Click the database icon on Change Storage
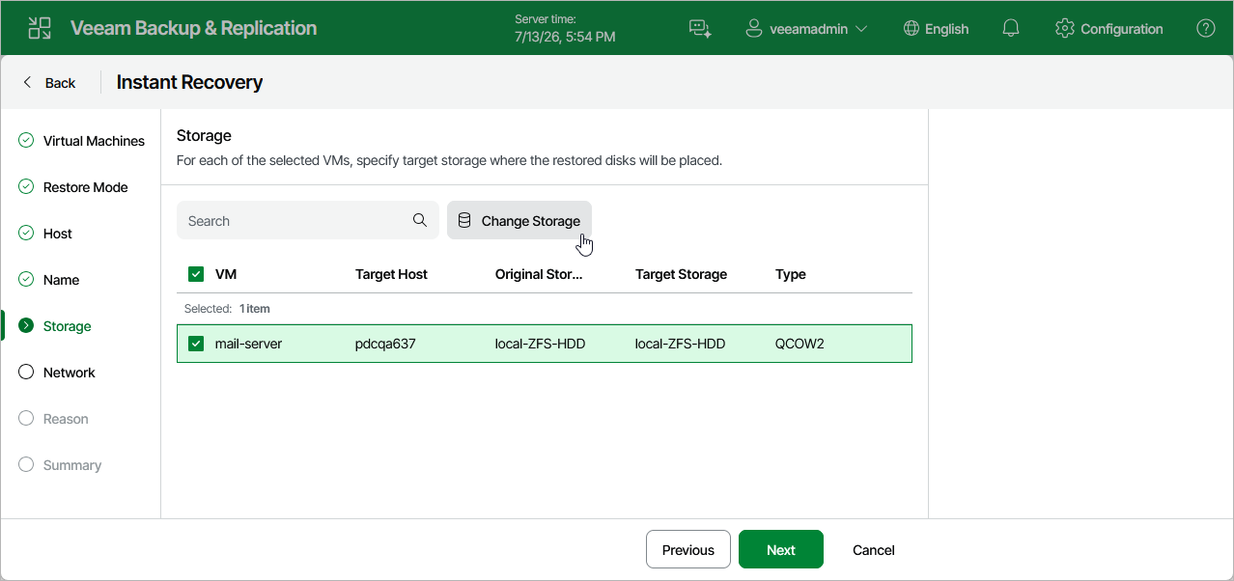1234x581 pixels. [464, 220]
